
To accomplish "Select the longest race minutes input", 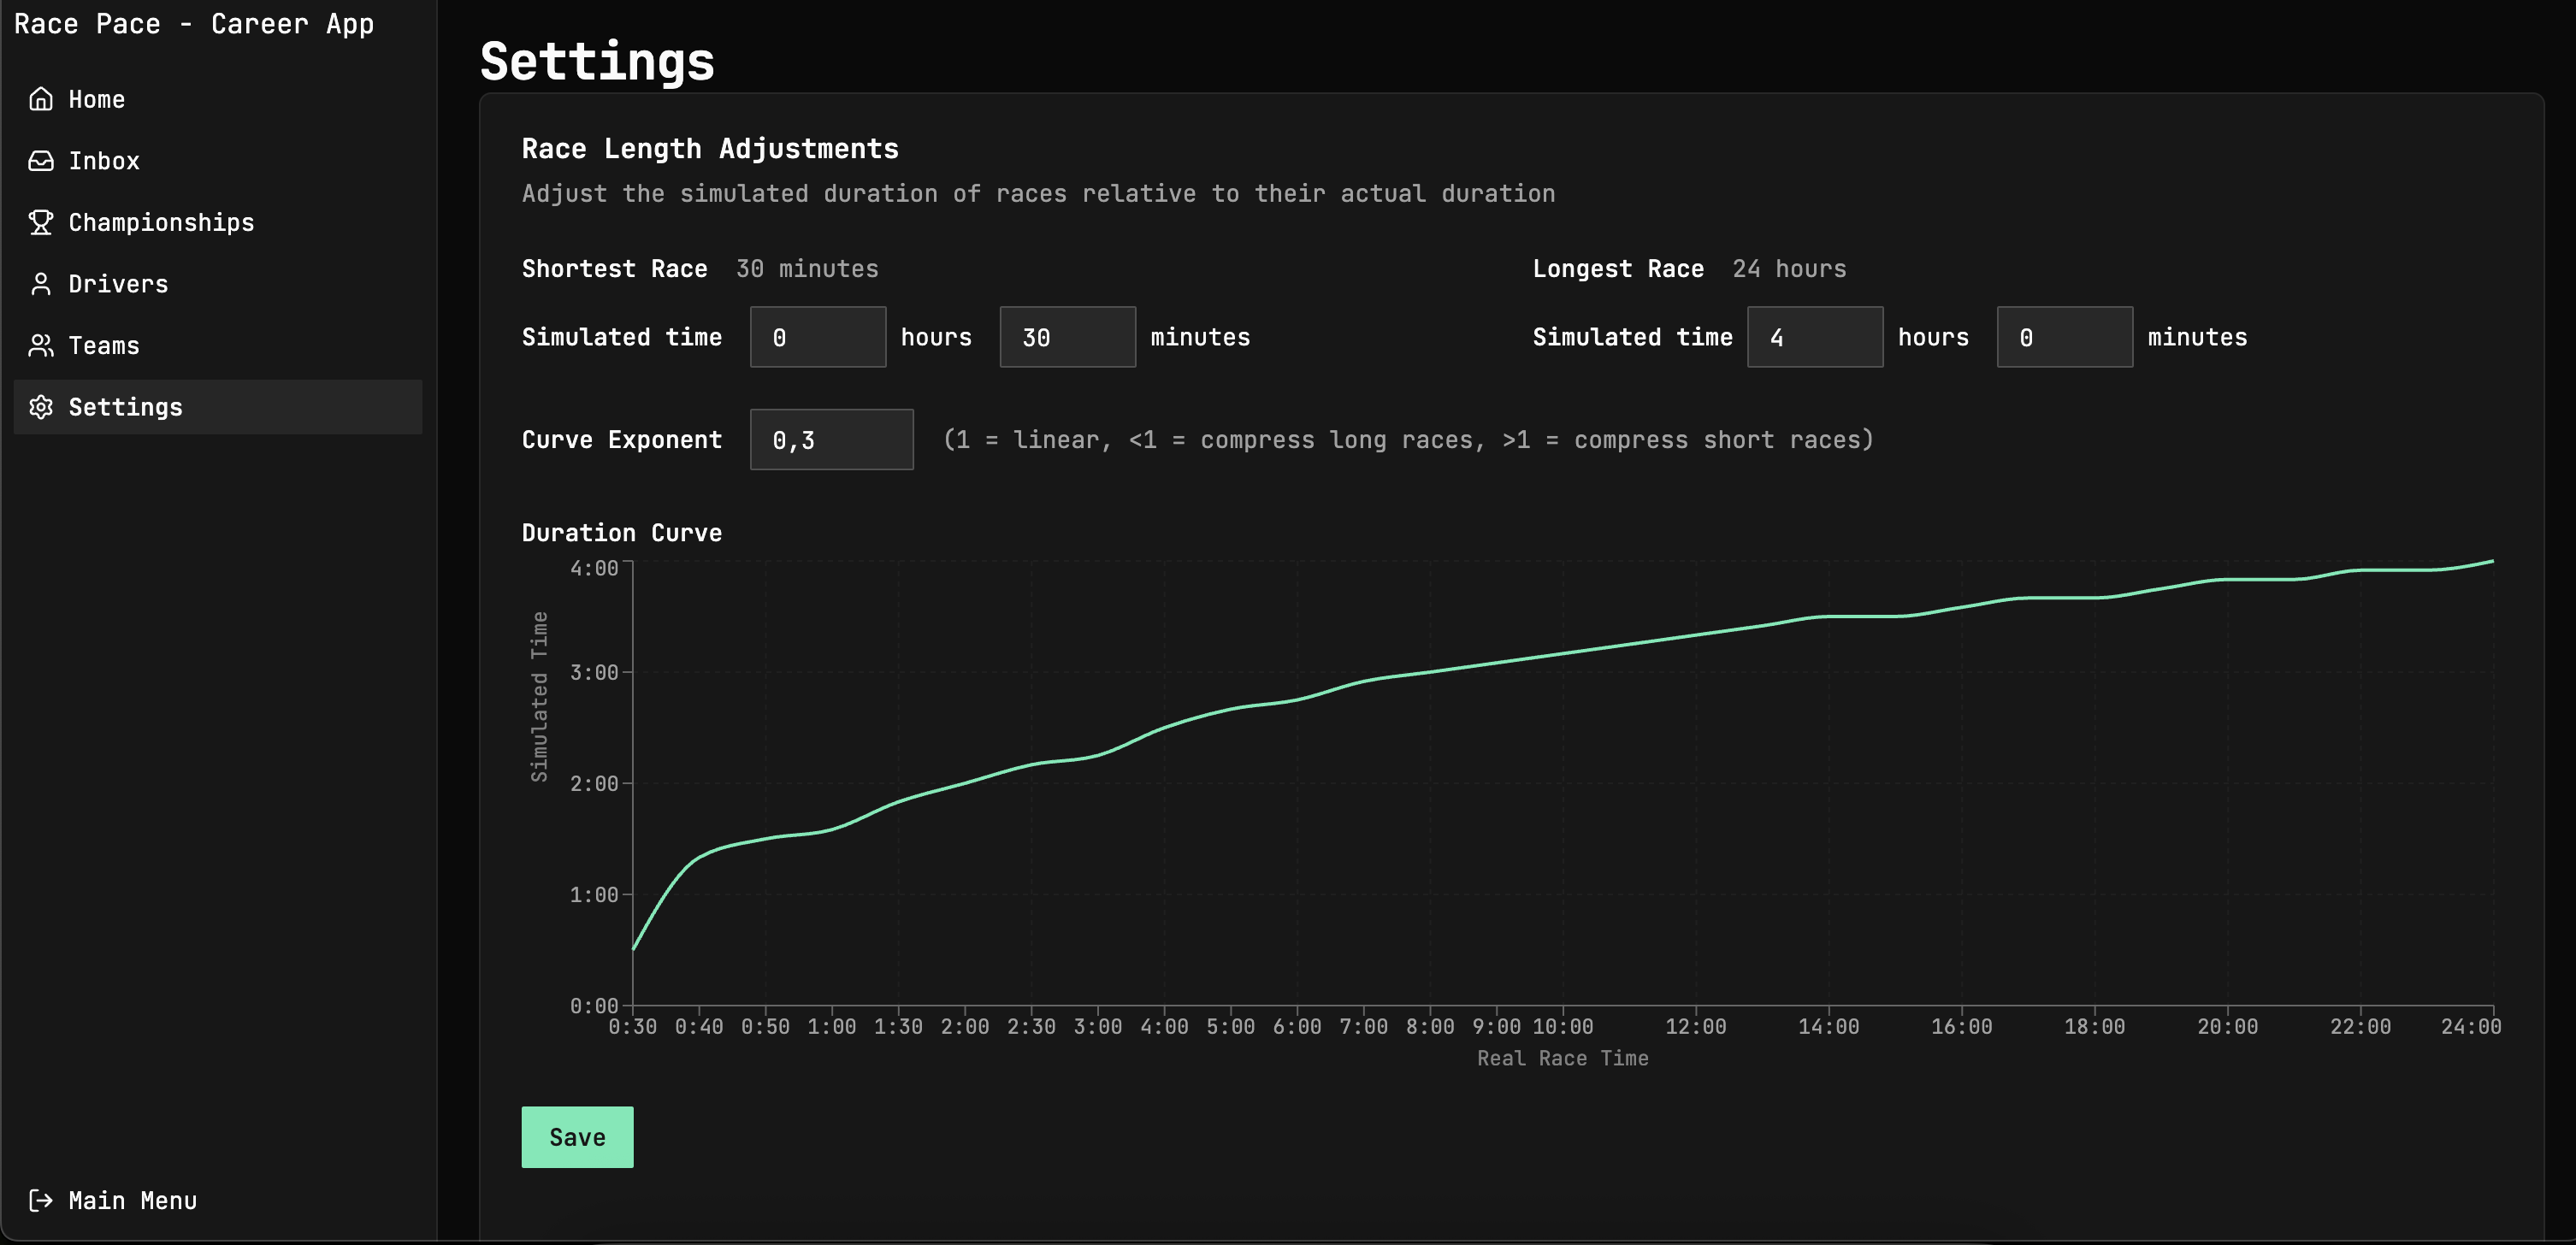I will coord(2064,337).
